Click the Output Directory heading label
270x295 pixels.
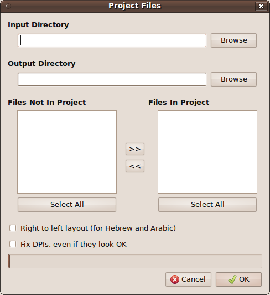point(41,64)
